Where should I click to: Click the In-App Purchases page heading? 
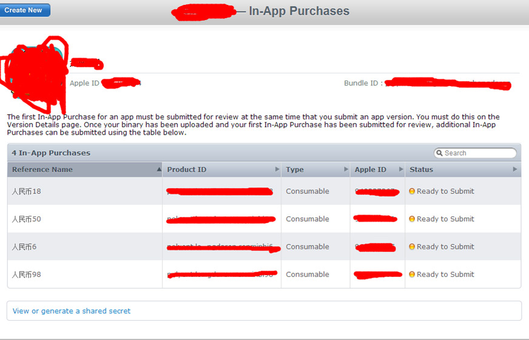(299, 11)
